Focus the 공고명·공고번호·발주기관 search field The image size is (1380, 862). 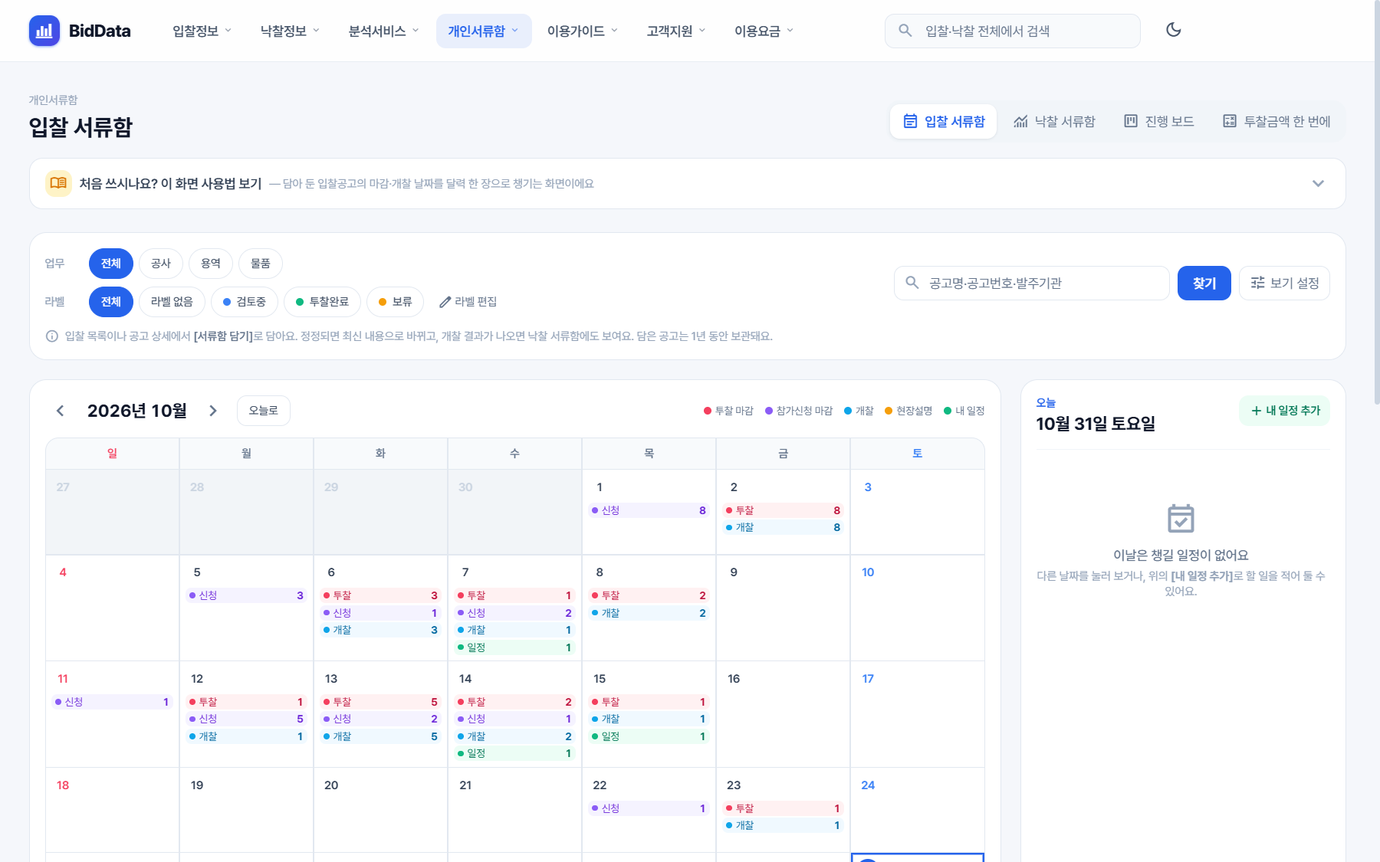[1031, 283]
